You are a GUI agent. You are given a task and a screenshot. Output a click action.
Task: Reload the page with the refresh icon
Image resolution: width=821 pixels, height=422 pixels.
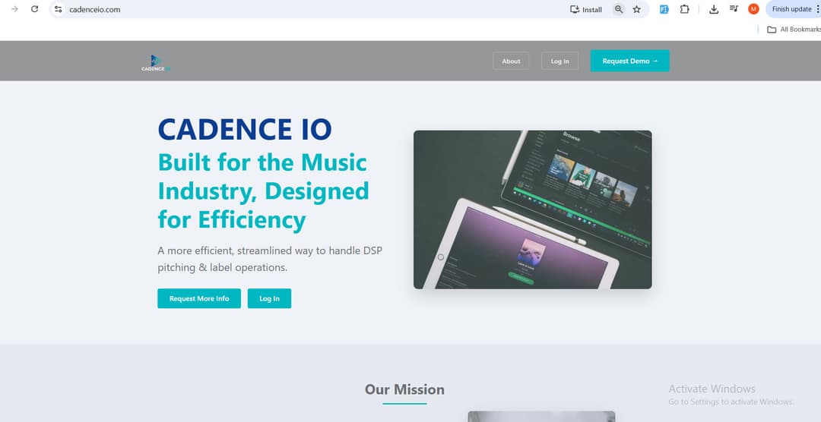[34, 9]
